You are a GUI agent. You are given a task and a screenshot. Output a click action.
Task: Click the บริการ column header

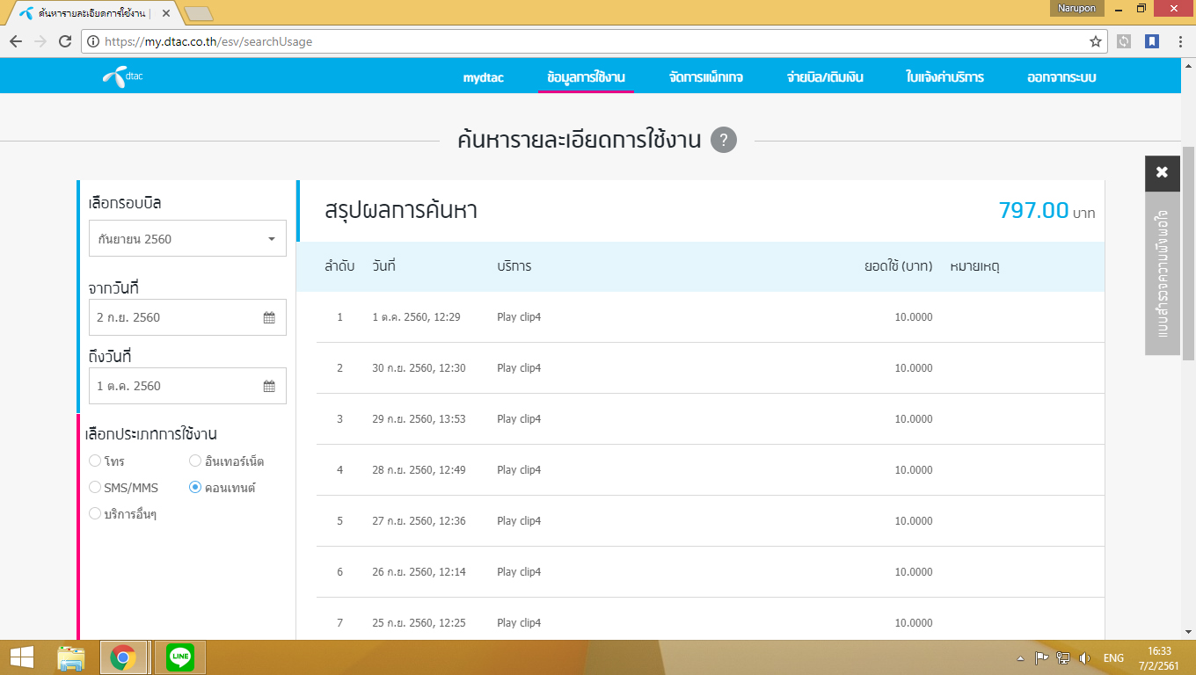click(x=514, y=265)
